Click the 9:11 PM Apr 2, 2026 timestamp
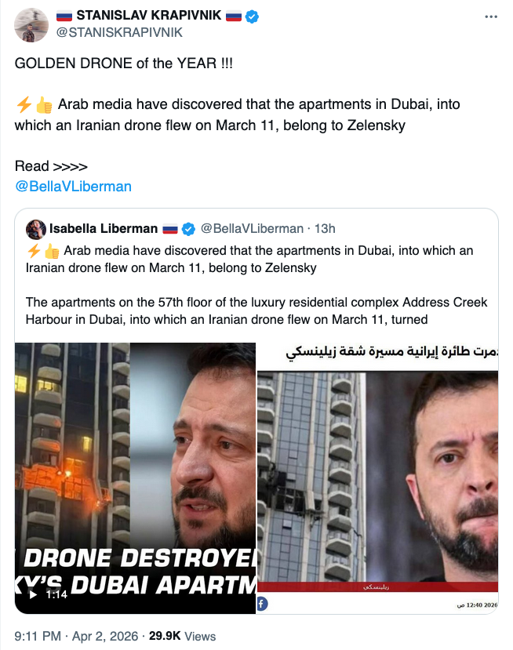The height and width of the screenshot is (650, 513). pyautogui.click(x=76, y=637)
